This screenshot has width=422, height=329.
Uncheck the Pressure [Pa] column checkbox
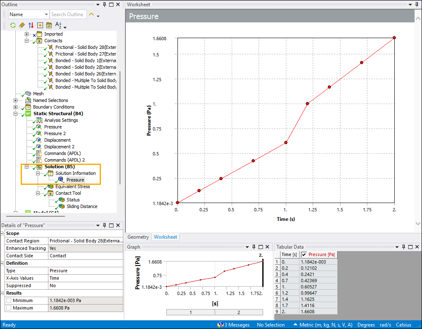[304, 254]
